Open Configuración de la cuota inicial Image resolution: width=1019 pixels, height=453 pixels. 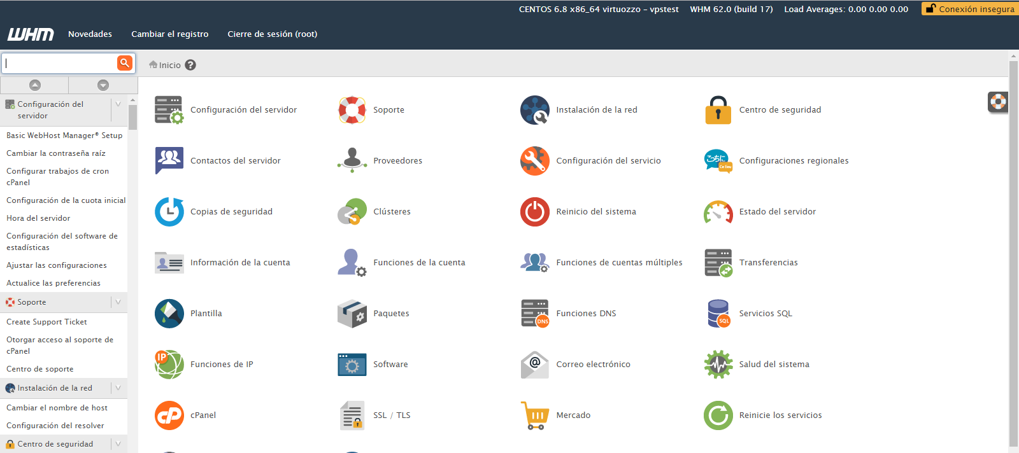pyautogui.click(x=66, y=200)
